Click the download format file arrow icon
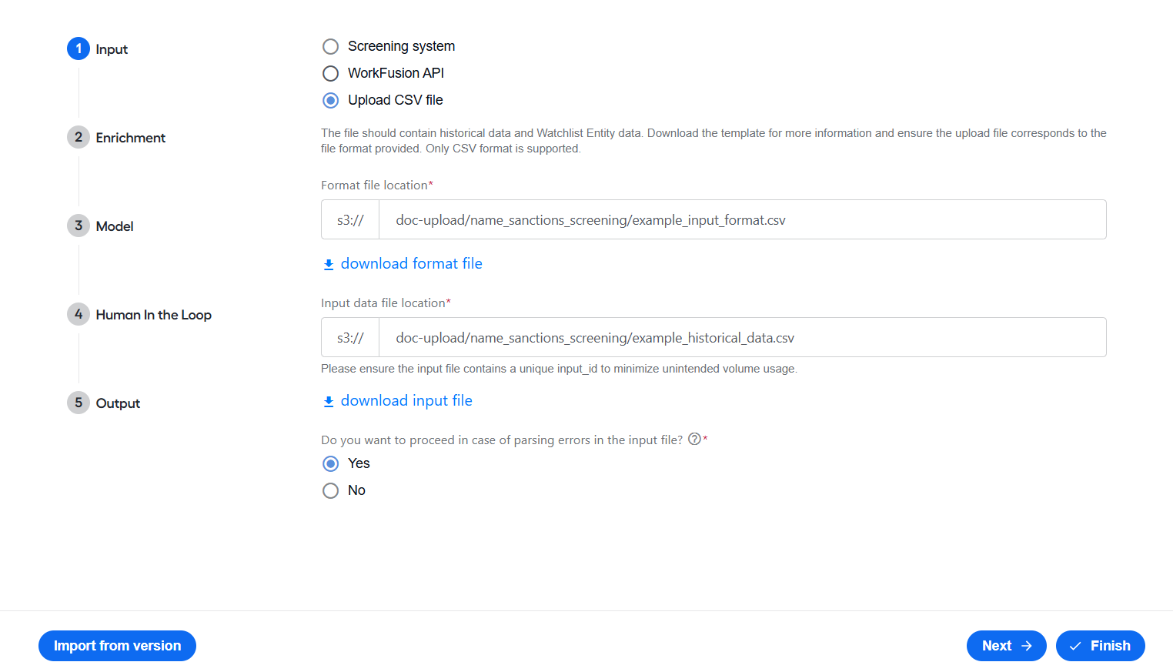 (x=329, y=264)
